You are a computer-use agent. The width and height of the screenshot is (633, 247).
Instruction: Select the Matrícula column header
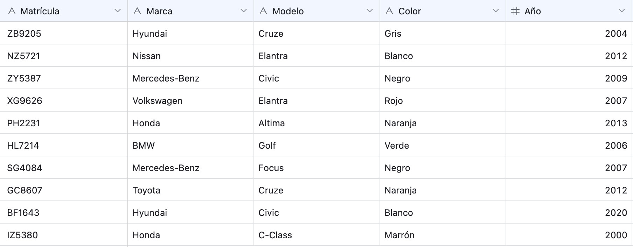40,11
